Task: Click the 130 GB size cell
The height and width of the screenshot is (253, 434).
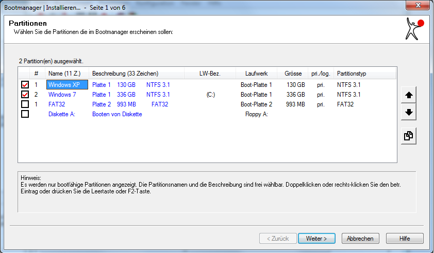Action: click(x=296, y=85)
